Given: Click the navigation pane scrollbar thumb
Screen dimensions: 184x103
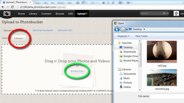Looking at the screenshot, I should click(140, 55).
